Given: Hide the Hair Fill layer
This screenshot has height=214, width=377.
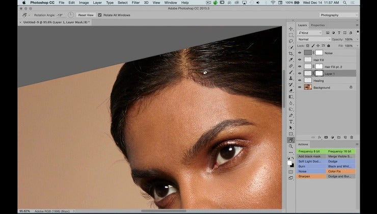Looking at the screenshot, I should [x=300, y=60].
